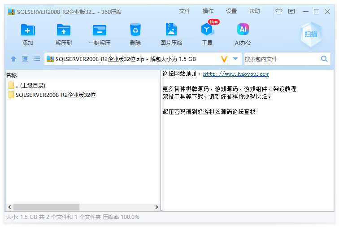This screenshot has width=339, height=227.
Task: Open the http://www.haoyou.org link
Action: coord(236,74)
